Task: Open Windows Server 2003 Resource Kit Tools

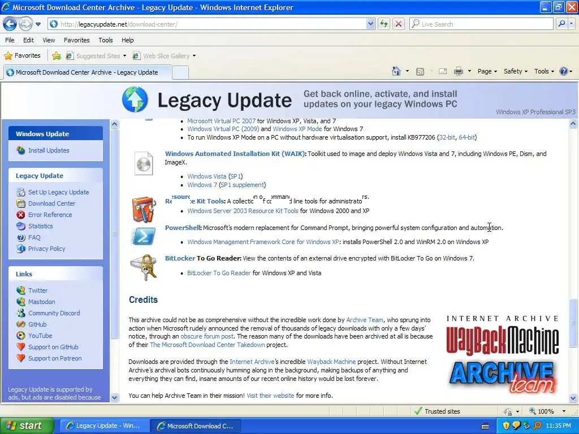Action: click(243, 211)
